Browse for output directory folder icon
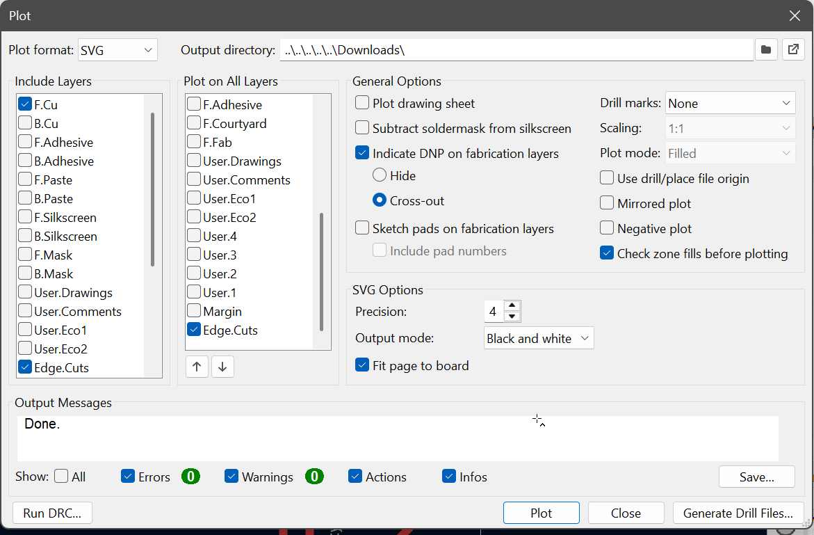 tap(766, 50)
